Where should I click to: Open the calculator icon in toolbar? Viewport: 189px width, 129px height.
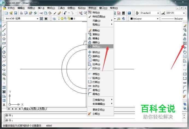pos(123,13)
